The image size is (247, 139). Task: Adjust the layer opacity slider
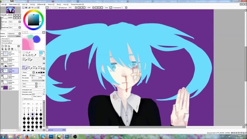click(x=14, y=36)
